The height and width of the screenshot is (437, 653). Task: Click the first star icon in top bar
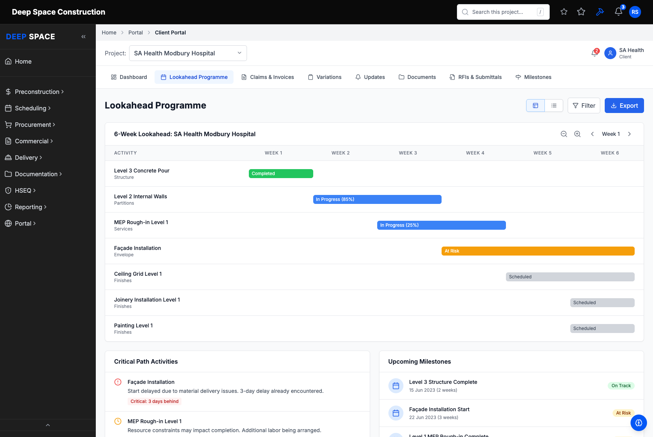564,12
